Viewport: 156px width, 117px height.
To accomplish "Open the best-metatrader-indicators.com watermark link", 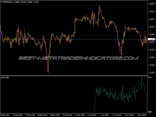I will 79,58.
